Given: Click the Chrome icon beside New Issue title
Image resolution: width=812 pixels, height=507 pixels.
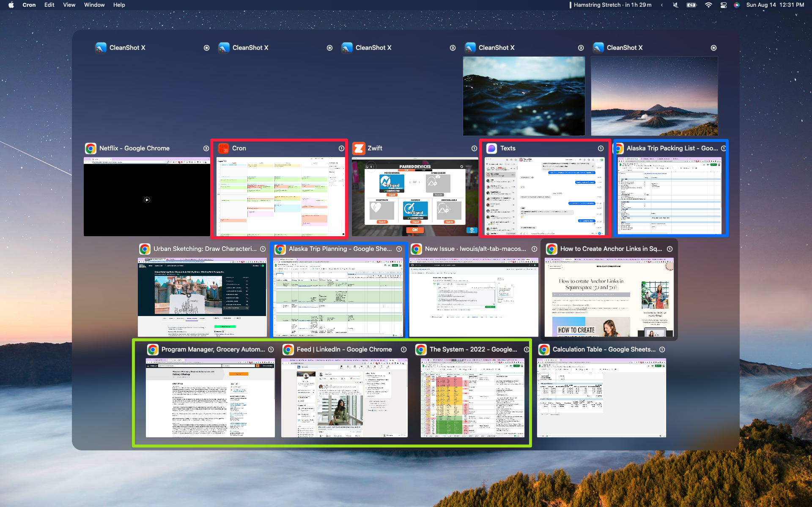Looking at the screenshot, I should coord(416,249).
